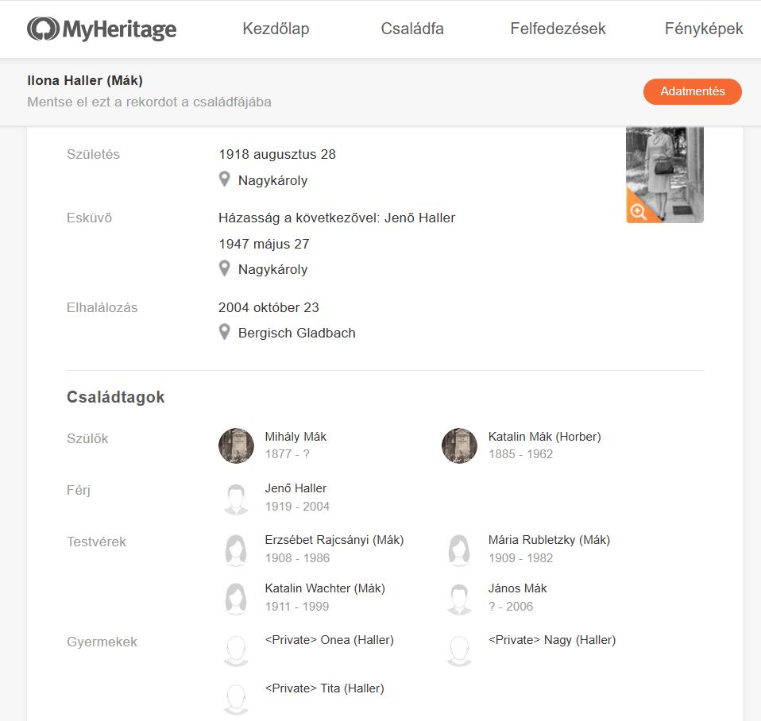
Task: Open Jenő Haller's profile name link
Action: pyautogui.click(x=296, y=488)
